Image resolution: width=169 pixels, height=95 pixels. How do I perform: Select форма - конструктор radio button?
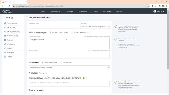tap(72, 32)
